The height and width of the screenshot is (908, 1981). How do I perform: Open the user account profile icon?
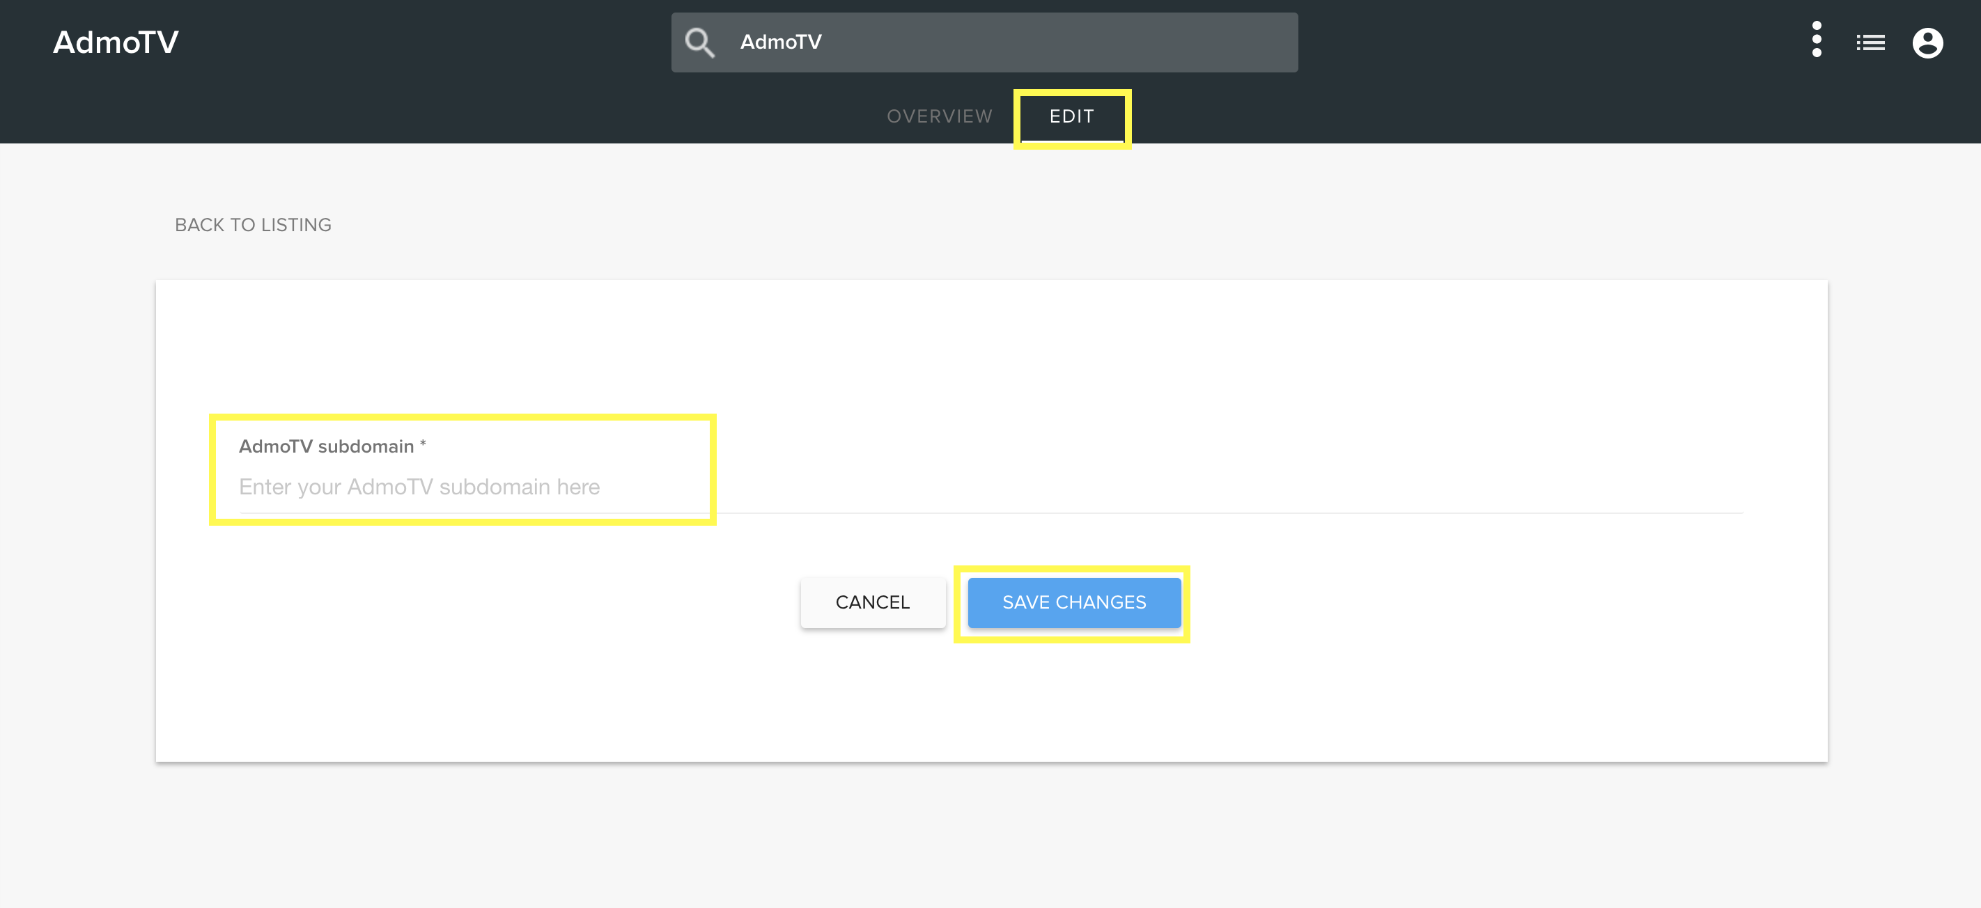1927,42
